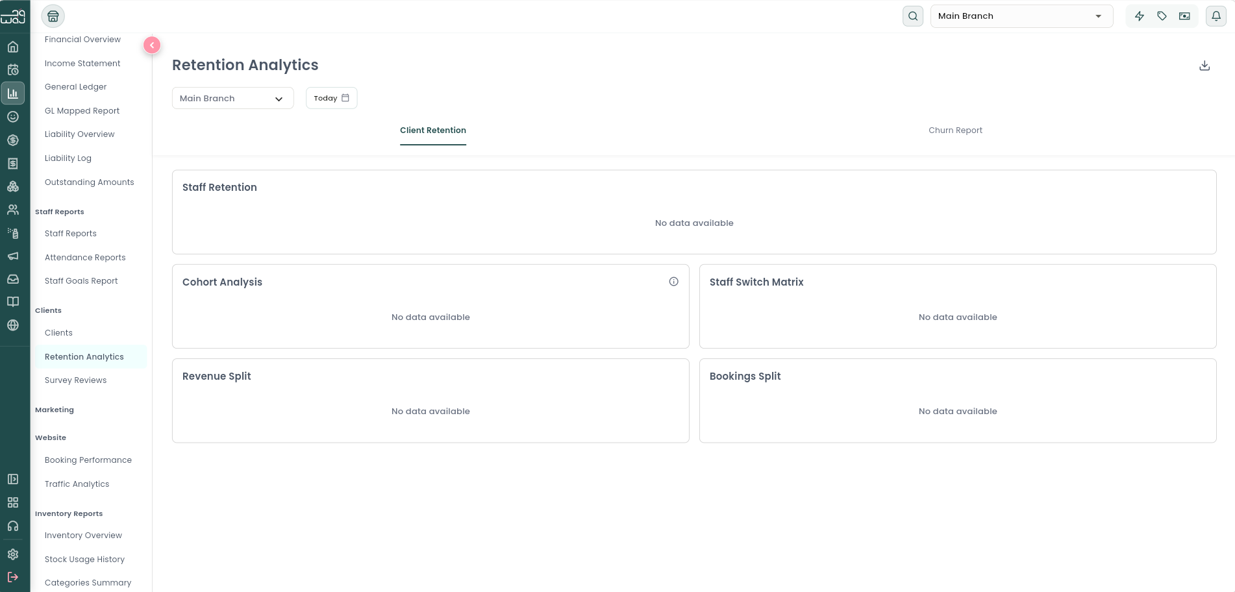Open the gear settings icon
The width and height of the screenshot is (1235, 592).
click(13, 554)
